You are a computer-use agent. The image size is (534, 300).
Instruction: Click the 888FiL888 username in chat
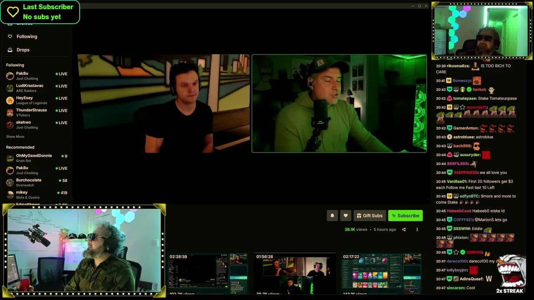click(457, 164)
